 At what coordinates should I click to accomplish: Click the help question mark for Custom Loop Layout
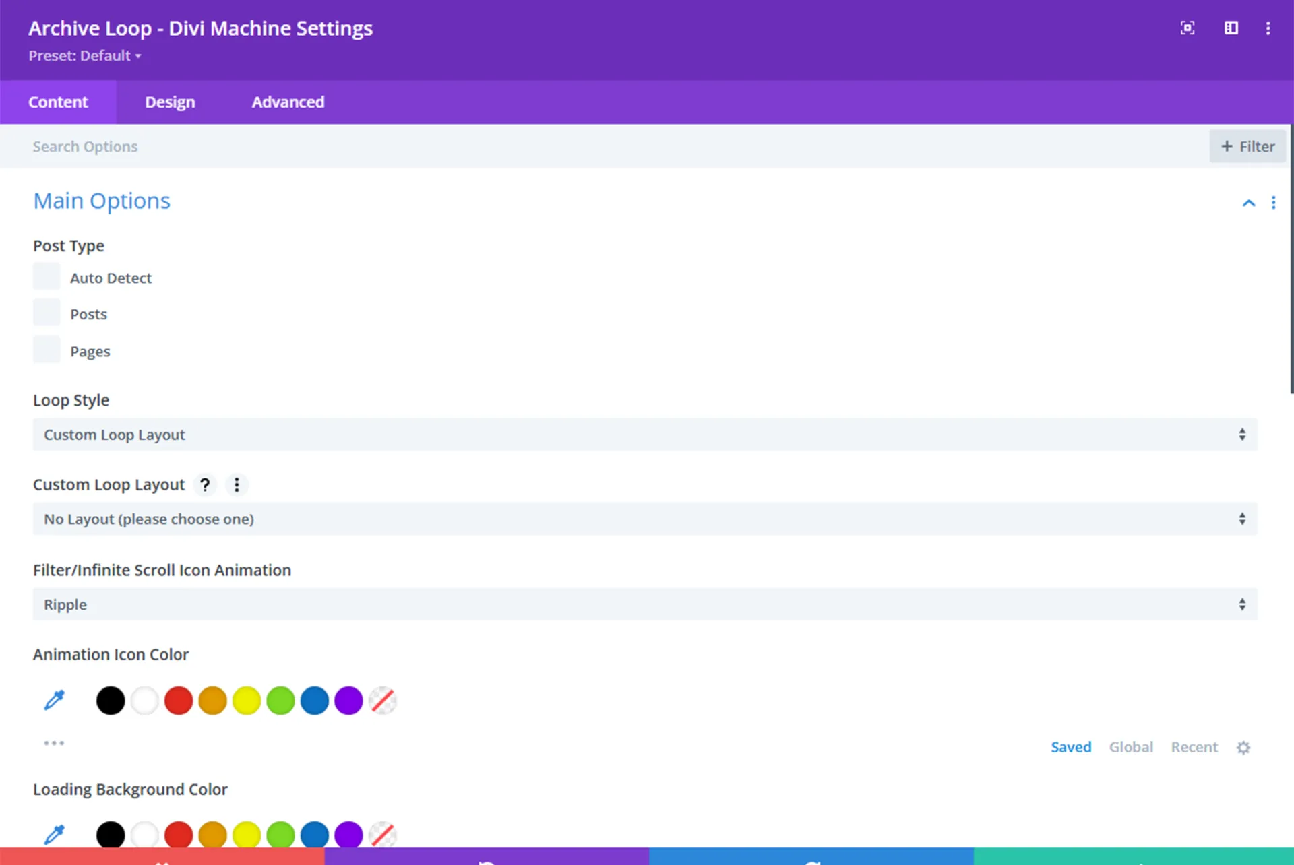pyautogui.click(x=205, y=485)
